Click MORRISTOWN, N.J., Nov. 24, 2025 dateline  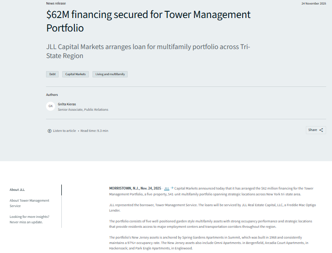(x=135, y=188)
